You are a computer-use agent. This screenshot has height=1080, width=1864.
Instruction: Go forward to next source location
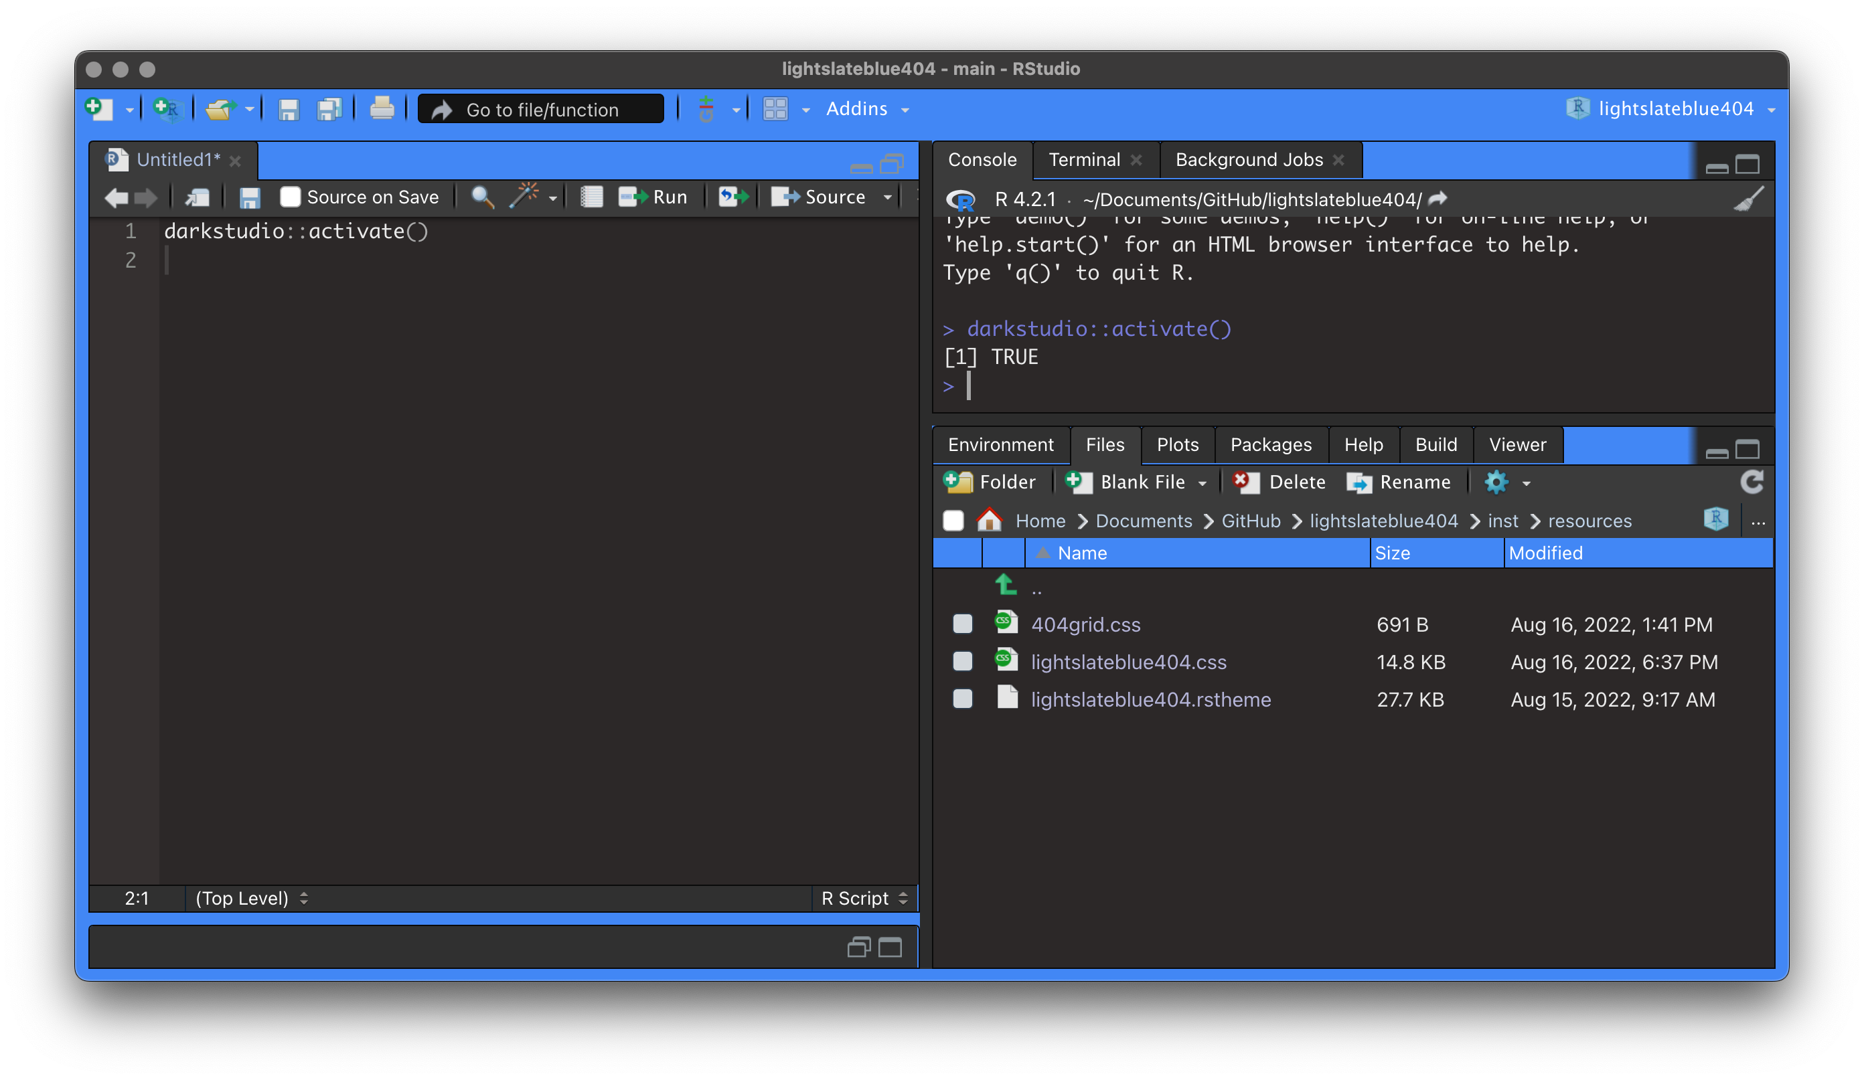[x=146, y=197]
